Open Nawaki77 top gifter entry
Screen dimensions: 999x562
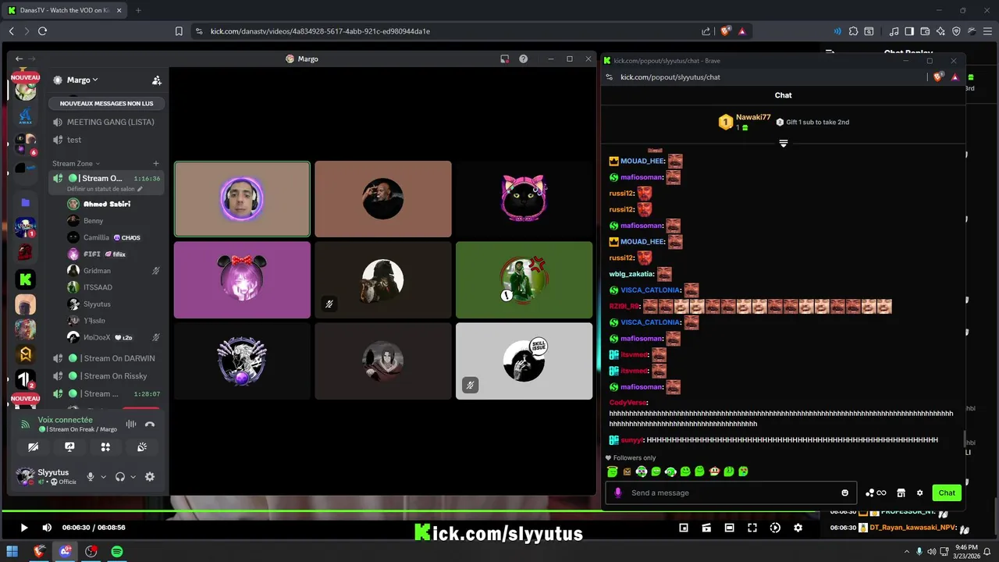pos(745,122)
